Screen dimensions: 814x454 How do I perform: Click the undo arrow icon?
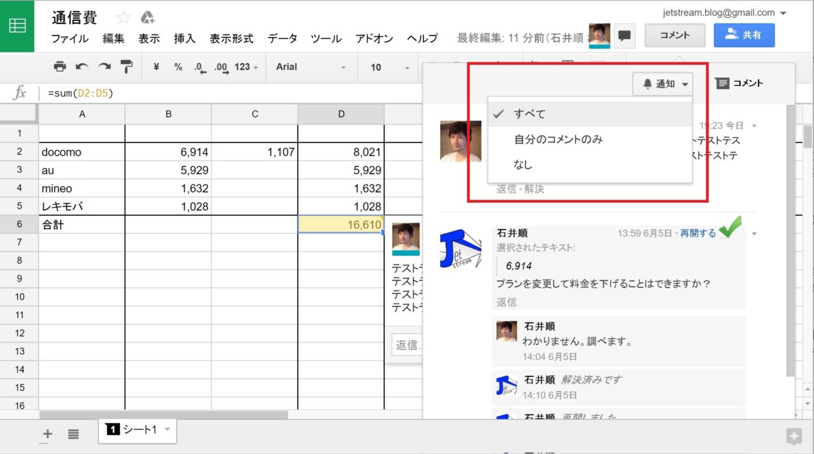coord(82,67)
